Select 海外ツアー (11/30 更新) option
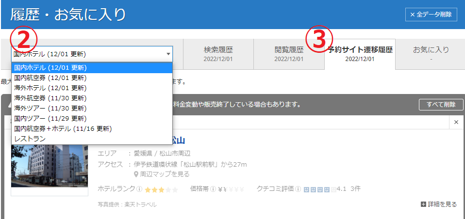465x219 pixels. tap(50, 108)
